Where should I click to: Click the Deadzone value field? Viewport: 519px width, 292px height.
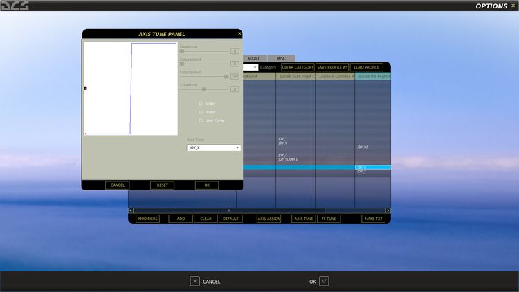coord(235,51)
